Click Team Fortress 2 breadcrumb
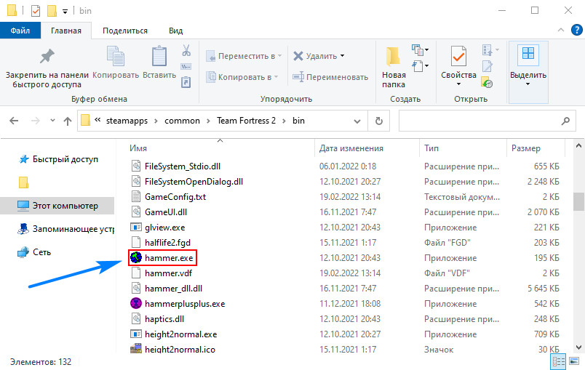 click(x=246, y=121)
